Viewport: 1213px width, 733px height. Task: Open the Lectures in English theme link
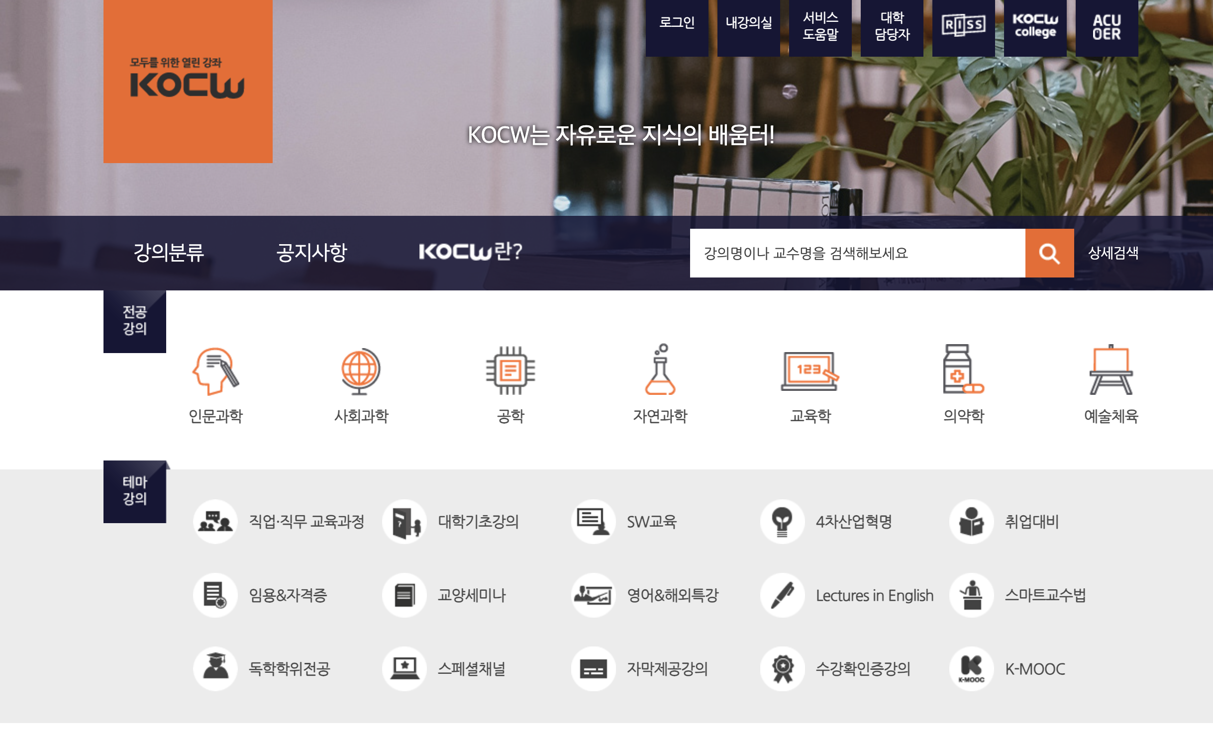pyautogui.click(x=874, y=595)
